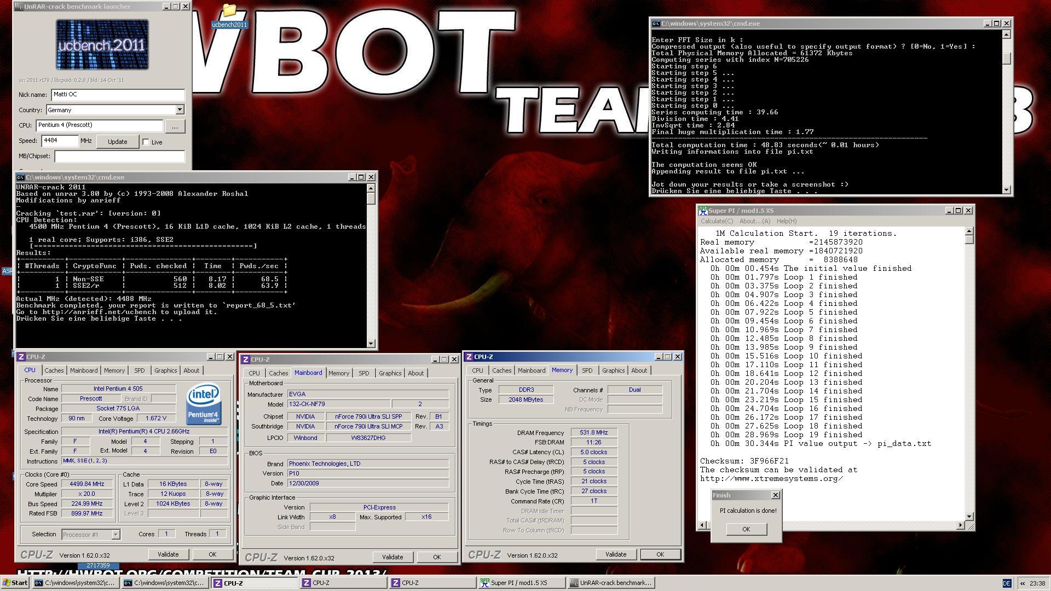Click the Super PI title bar icon

pyautogui.click(x=703, y=211)
